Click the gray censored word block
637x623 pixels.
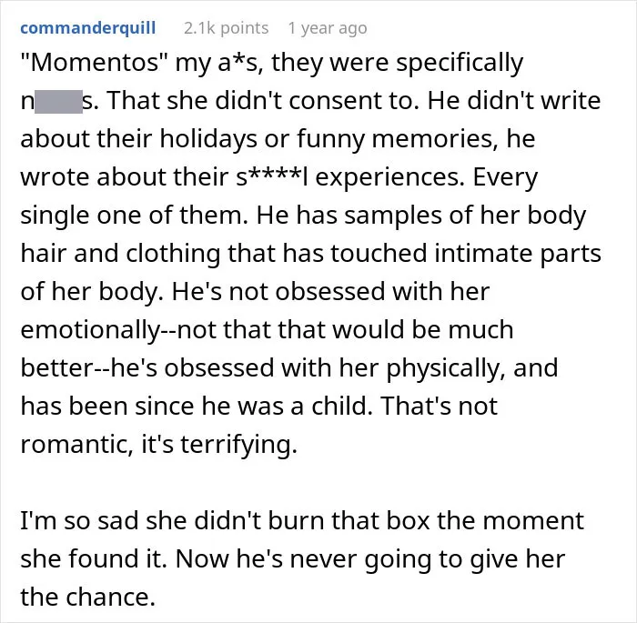[58, 102]
